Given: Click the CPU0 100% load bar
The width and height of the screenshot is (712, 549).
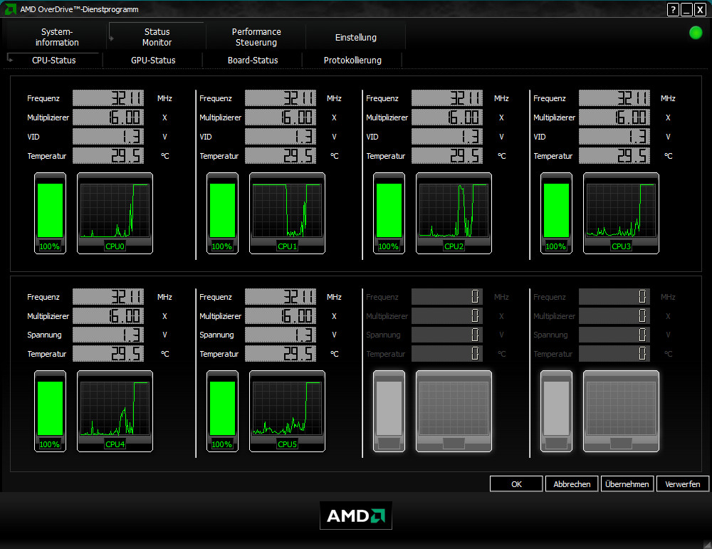Looking at the screenshot, I should click(x=50, y=213).
